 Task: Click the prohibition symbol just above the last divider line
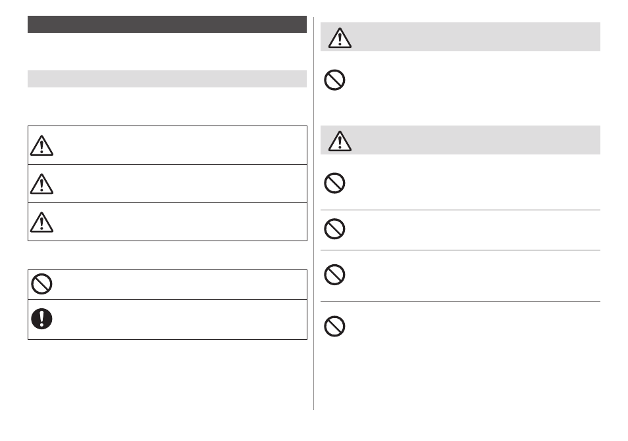(334, 275)
